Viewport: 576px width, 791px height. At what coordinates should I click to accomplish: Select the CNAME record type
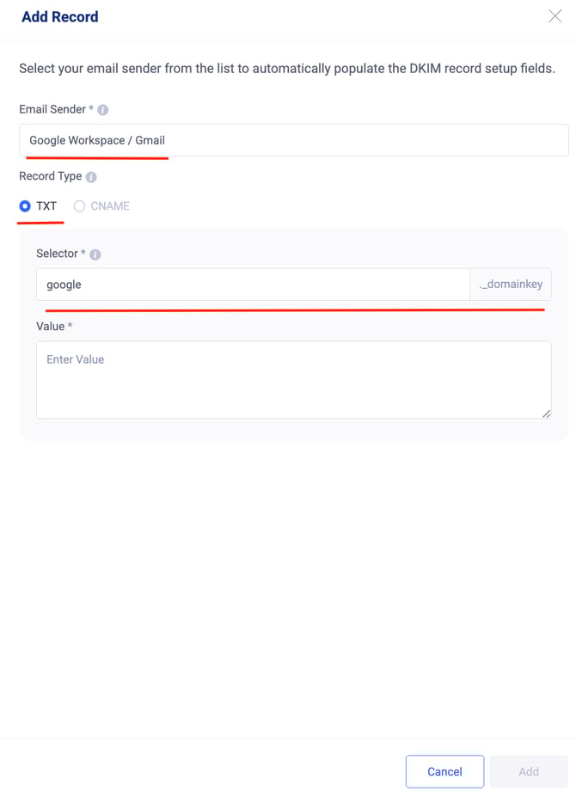[x=79, y=205]
